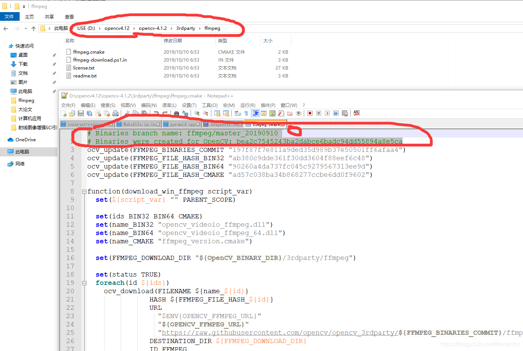Open the Function List panel icon
This screenshot has height=351, width=523.
[x=281, y=113]
